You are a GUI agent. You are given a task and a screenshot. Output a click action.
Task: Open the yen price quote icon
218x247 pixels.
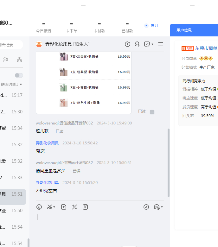click(x=85, y=207)
